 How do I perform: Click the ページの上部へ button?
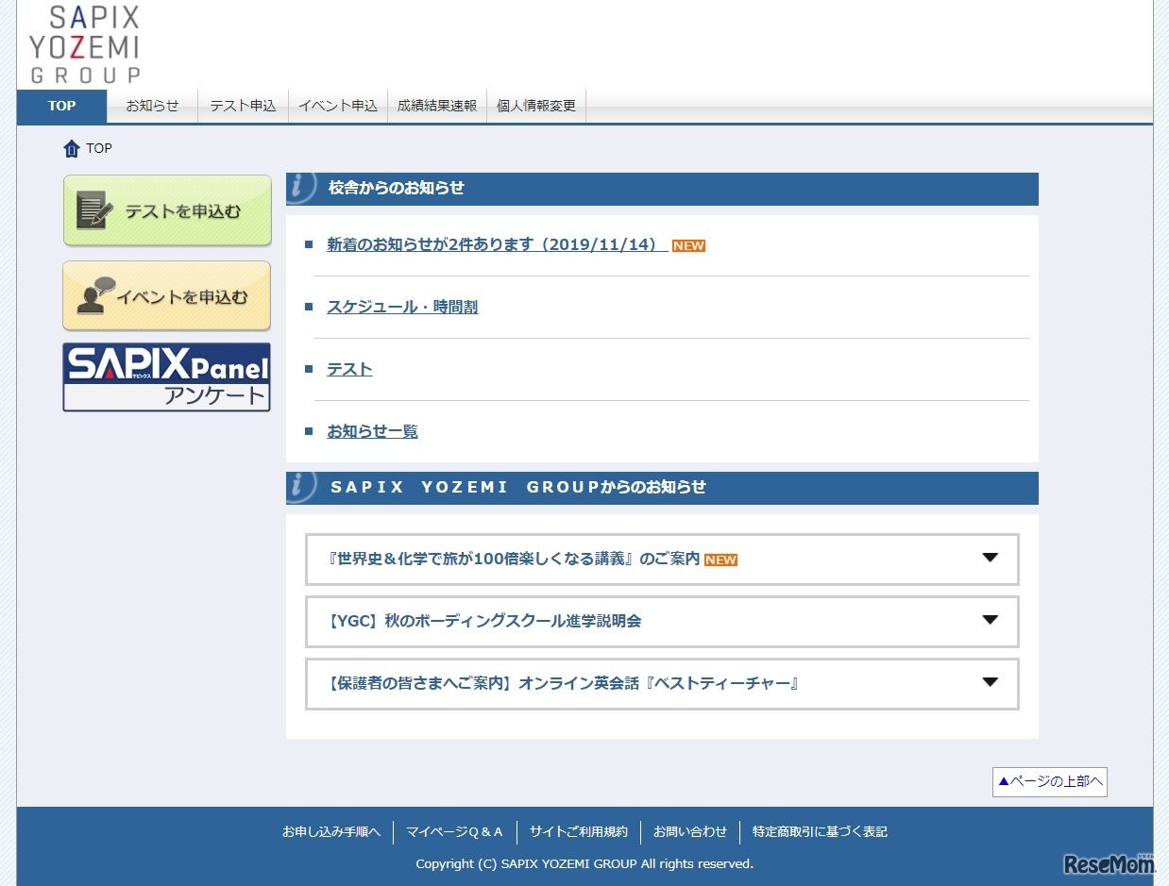pyautogui.click(x=1049, y=781)
